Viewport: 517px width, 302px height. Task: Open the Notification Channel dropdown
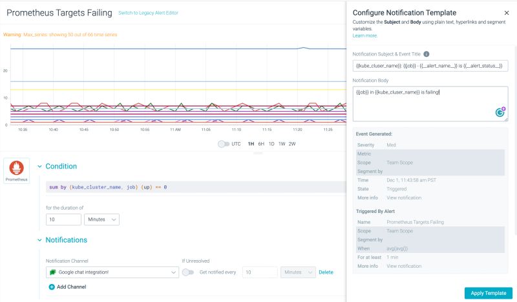112,272
